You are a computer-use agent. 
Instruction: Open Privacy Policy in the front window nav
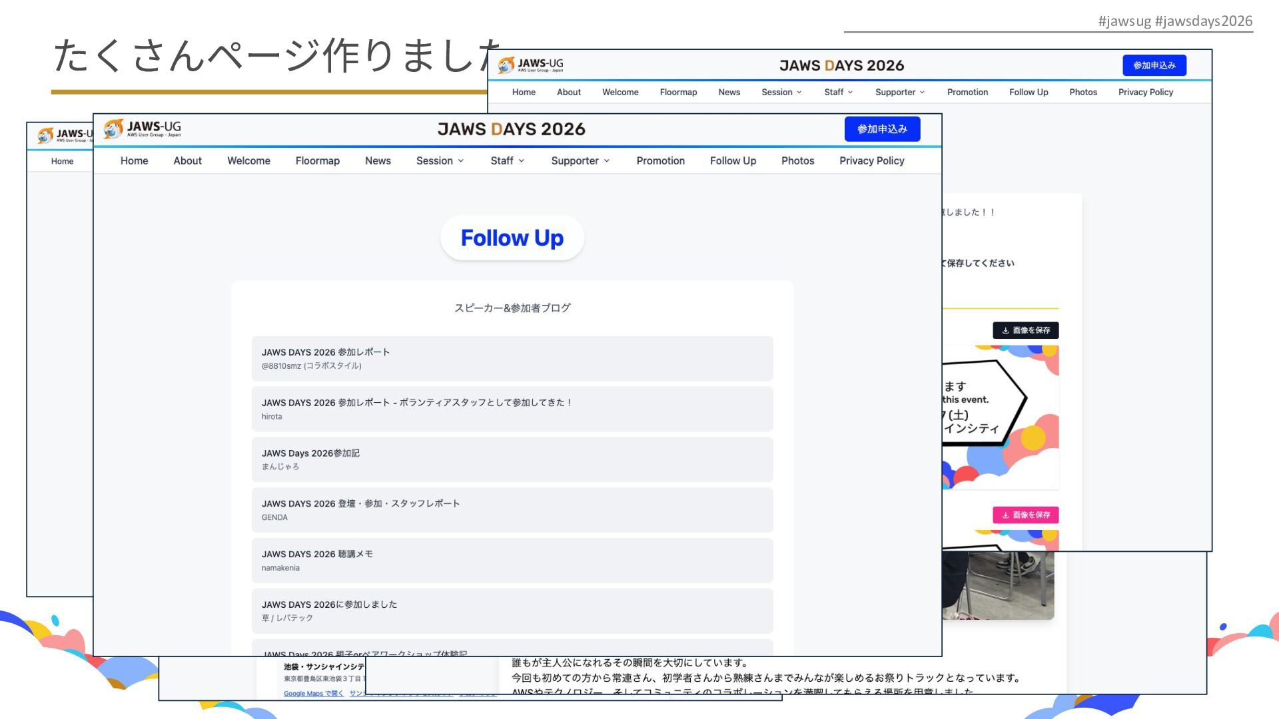(871, 160)
